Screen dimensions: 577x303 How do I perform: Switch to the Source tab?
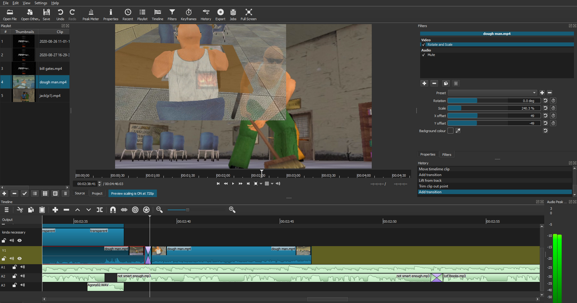point(80,193)
